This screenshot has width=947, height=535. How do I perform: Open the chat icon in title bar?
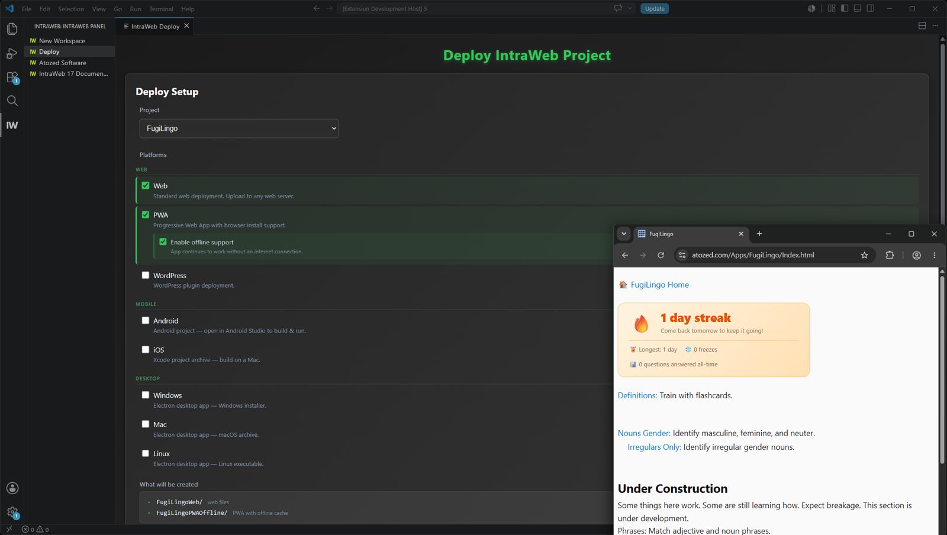618,8
